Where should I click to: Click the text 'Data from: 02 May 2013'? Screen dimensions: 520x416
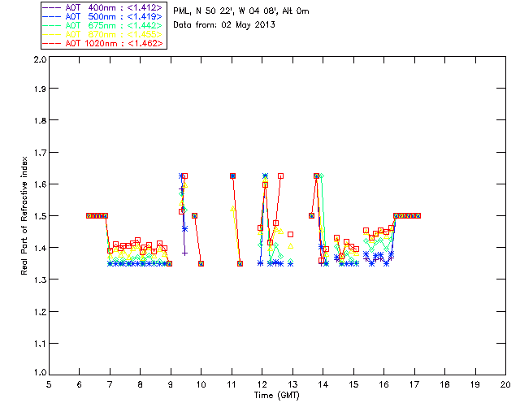pos(224,25)
